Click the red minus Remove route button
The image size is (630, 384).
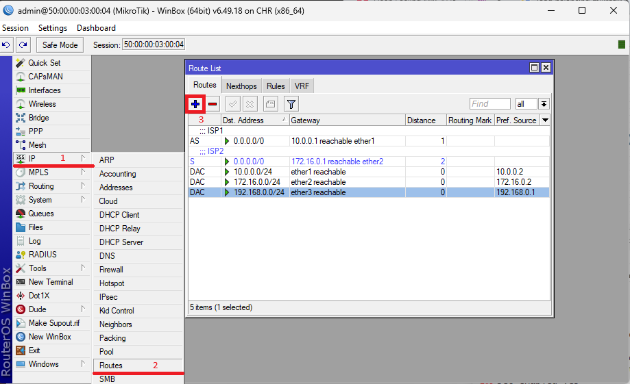pyautogui.click(x=213, y=104)
